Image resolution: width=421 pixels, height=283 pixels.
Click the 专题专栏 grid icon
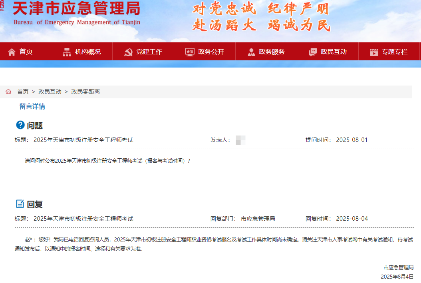374,51
